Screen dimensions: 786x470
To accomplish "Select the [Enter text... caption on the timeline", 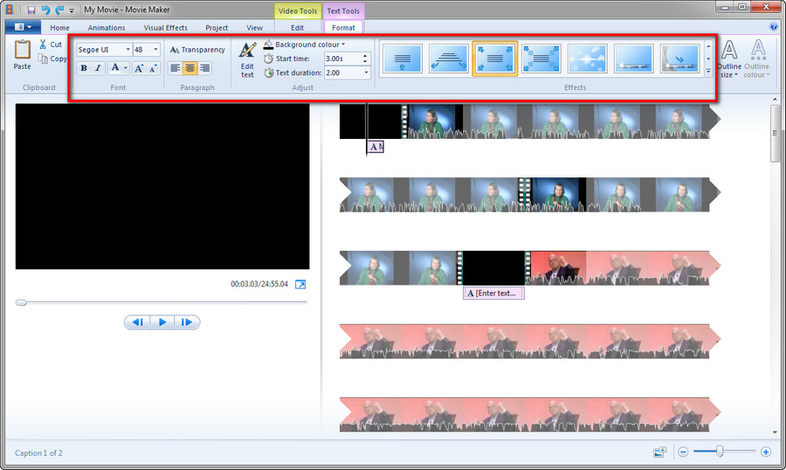I will 493,293.
